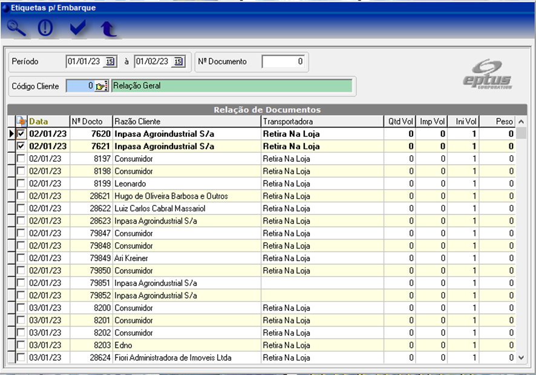Open the start date calendar picker
536x375 pixels.
pyautogui.click(x=109, y=62)
